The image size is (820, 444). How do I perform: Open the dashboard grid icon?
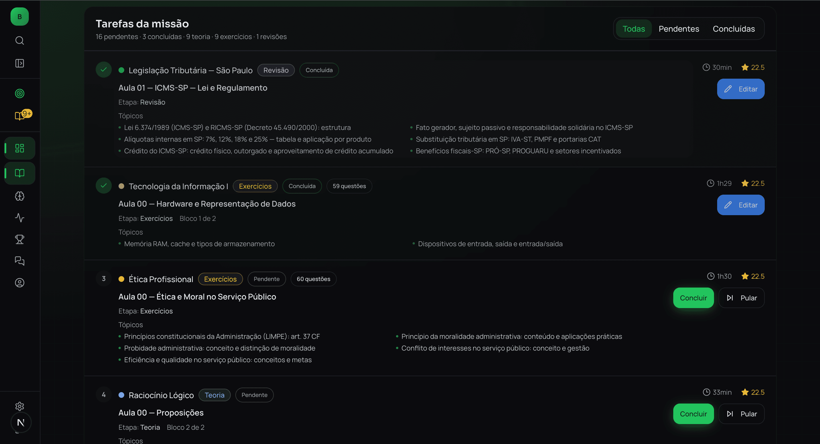coord(20,148)
